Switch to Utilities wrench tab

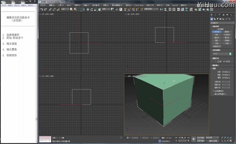pyautogui.click(x=231, y=15)
